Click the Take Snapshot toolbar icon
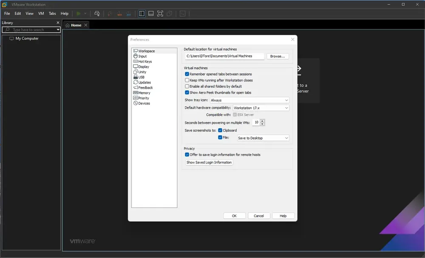425x258 pixels. coord(110,14)
